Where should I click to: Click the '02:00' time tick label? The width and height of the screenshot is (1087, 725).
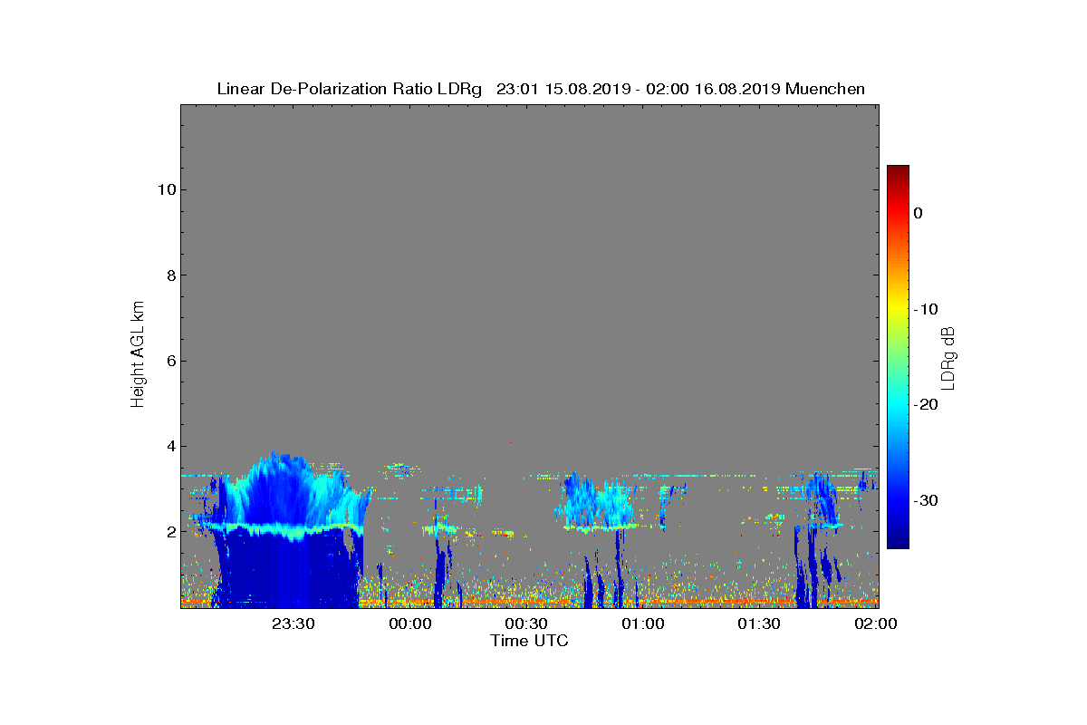(x=876, y=623)
